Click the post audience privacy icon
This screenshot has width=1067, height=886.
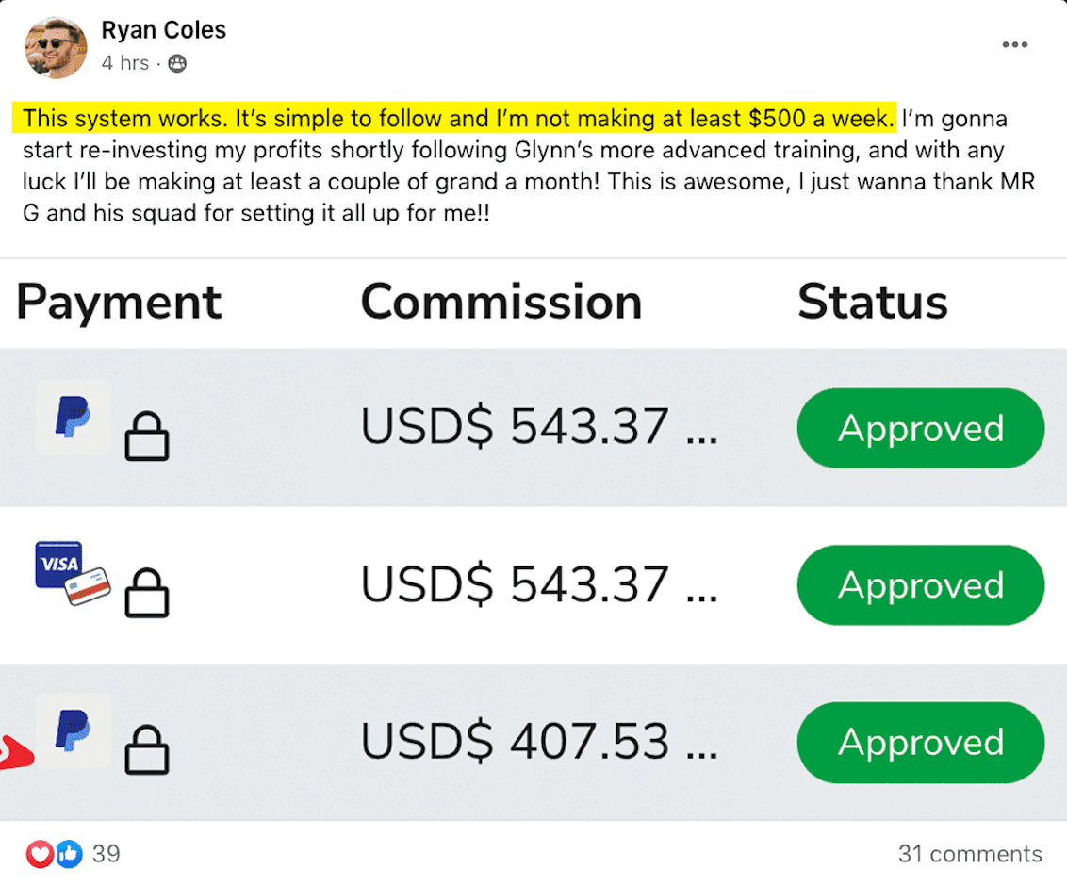click(176, 64)
